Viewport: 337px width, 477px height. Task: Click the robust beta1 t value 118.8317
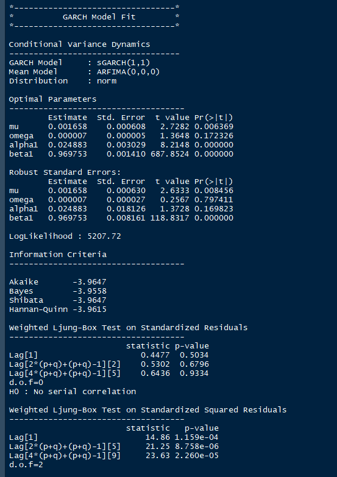pyautogui.click(x=169, y=218)
